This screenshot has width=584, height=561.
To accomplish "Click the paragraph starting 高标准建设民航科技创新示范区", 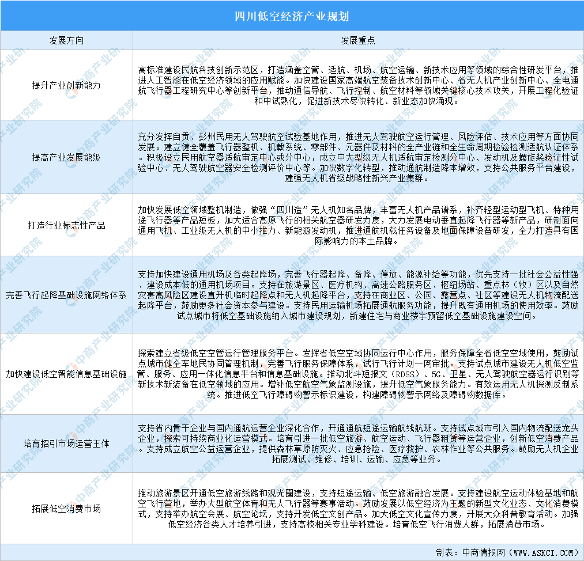I will tap(358, 85).
